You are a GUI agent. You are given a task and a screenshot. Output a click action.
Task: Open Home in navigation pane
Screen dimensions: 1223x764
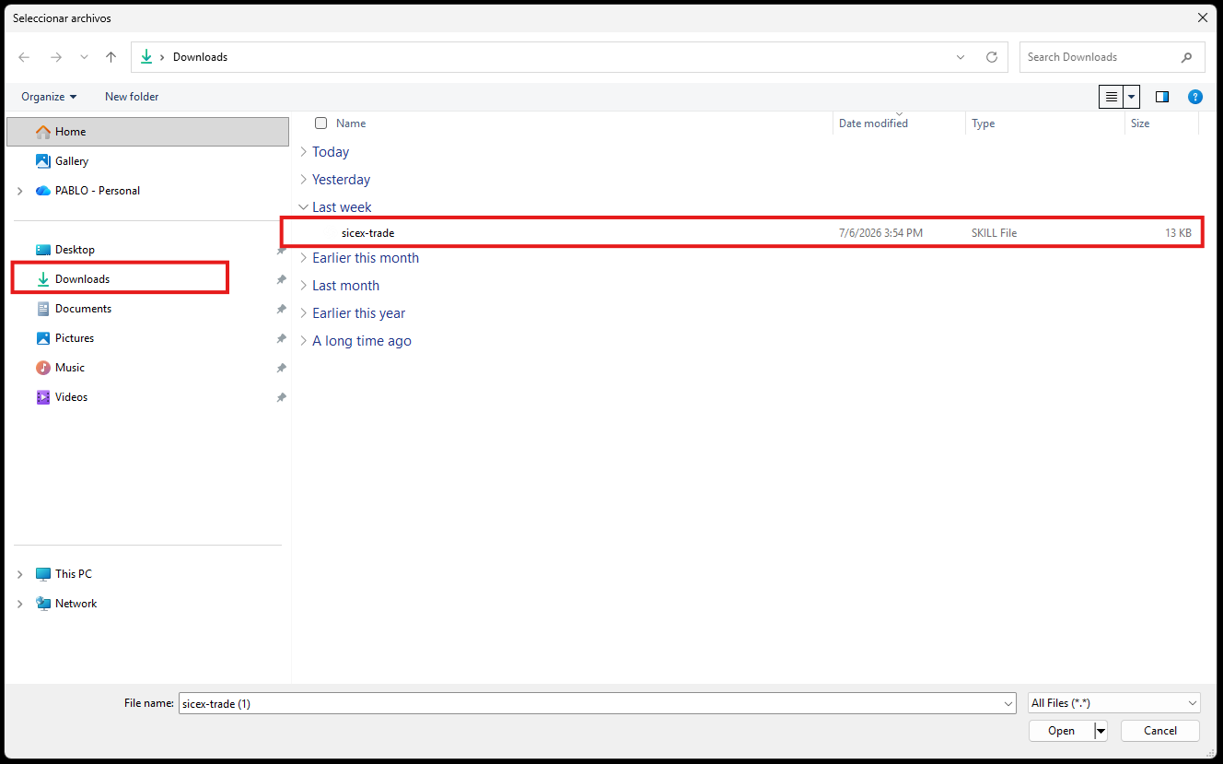coord(147,132)
